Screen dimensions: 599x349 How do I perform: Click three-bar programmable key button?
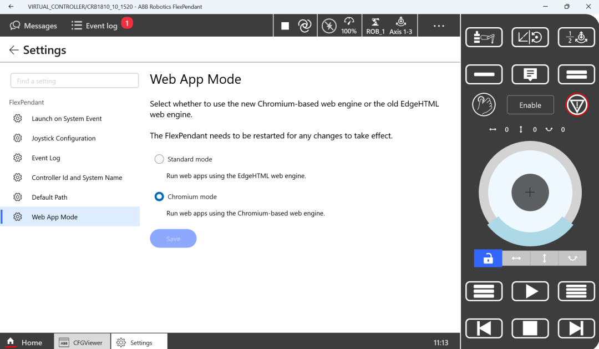[484, 291]
